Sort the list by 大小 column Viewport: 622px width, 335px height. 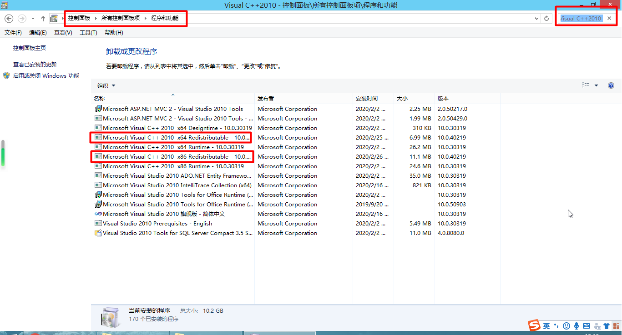pos(414,99)
